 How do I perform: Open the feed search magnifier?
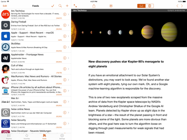[60, 6]
